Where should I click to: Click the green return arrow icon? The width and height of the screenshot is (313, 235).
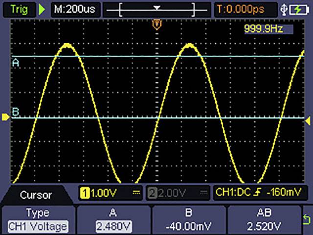click(x=307, y=220)
